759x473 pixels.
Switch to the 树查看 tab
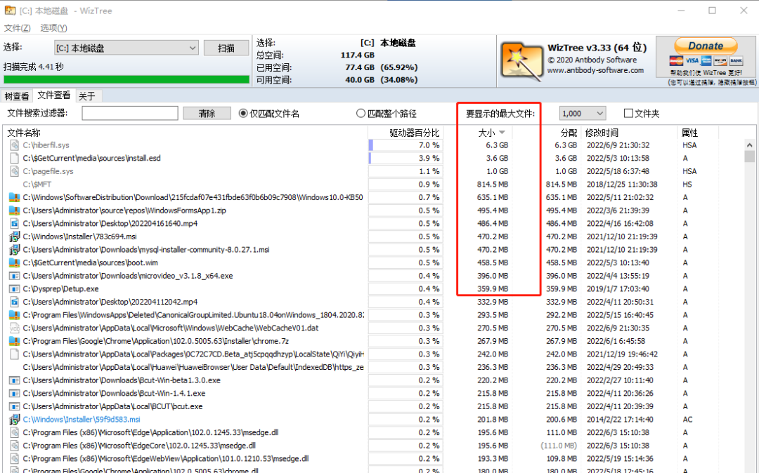pyautogui.click(x=17, y=96)
